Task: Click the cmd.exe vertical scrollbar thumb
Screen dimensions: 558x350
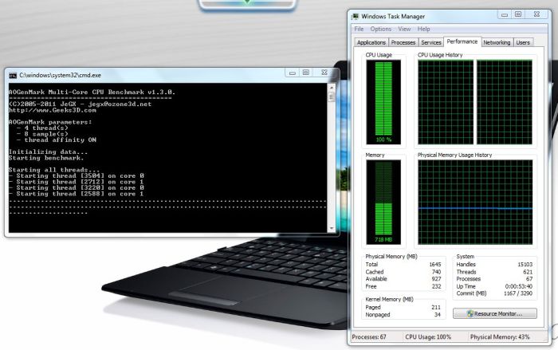Action: click(332, 96)
